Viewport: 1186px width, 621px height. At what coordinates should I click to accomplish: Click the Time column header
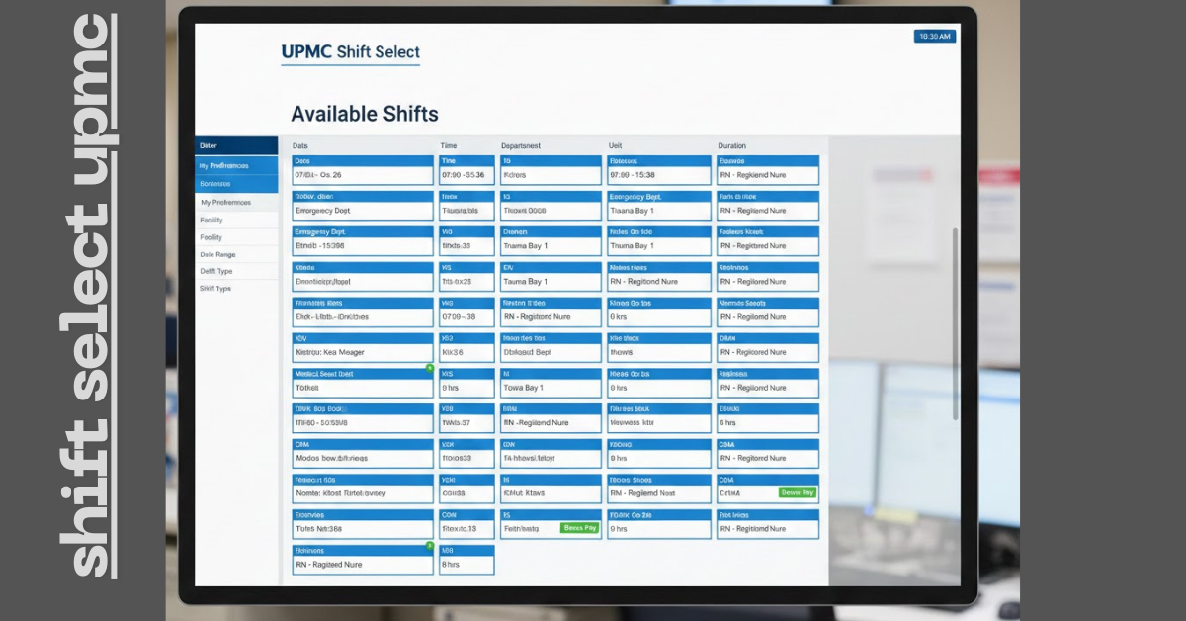point(447,145)
